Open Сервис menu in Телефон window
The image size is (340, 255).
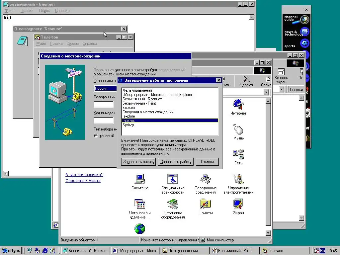click(x=72, y=43)
